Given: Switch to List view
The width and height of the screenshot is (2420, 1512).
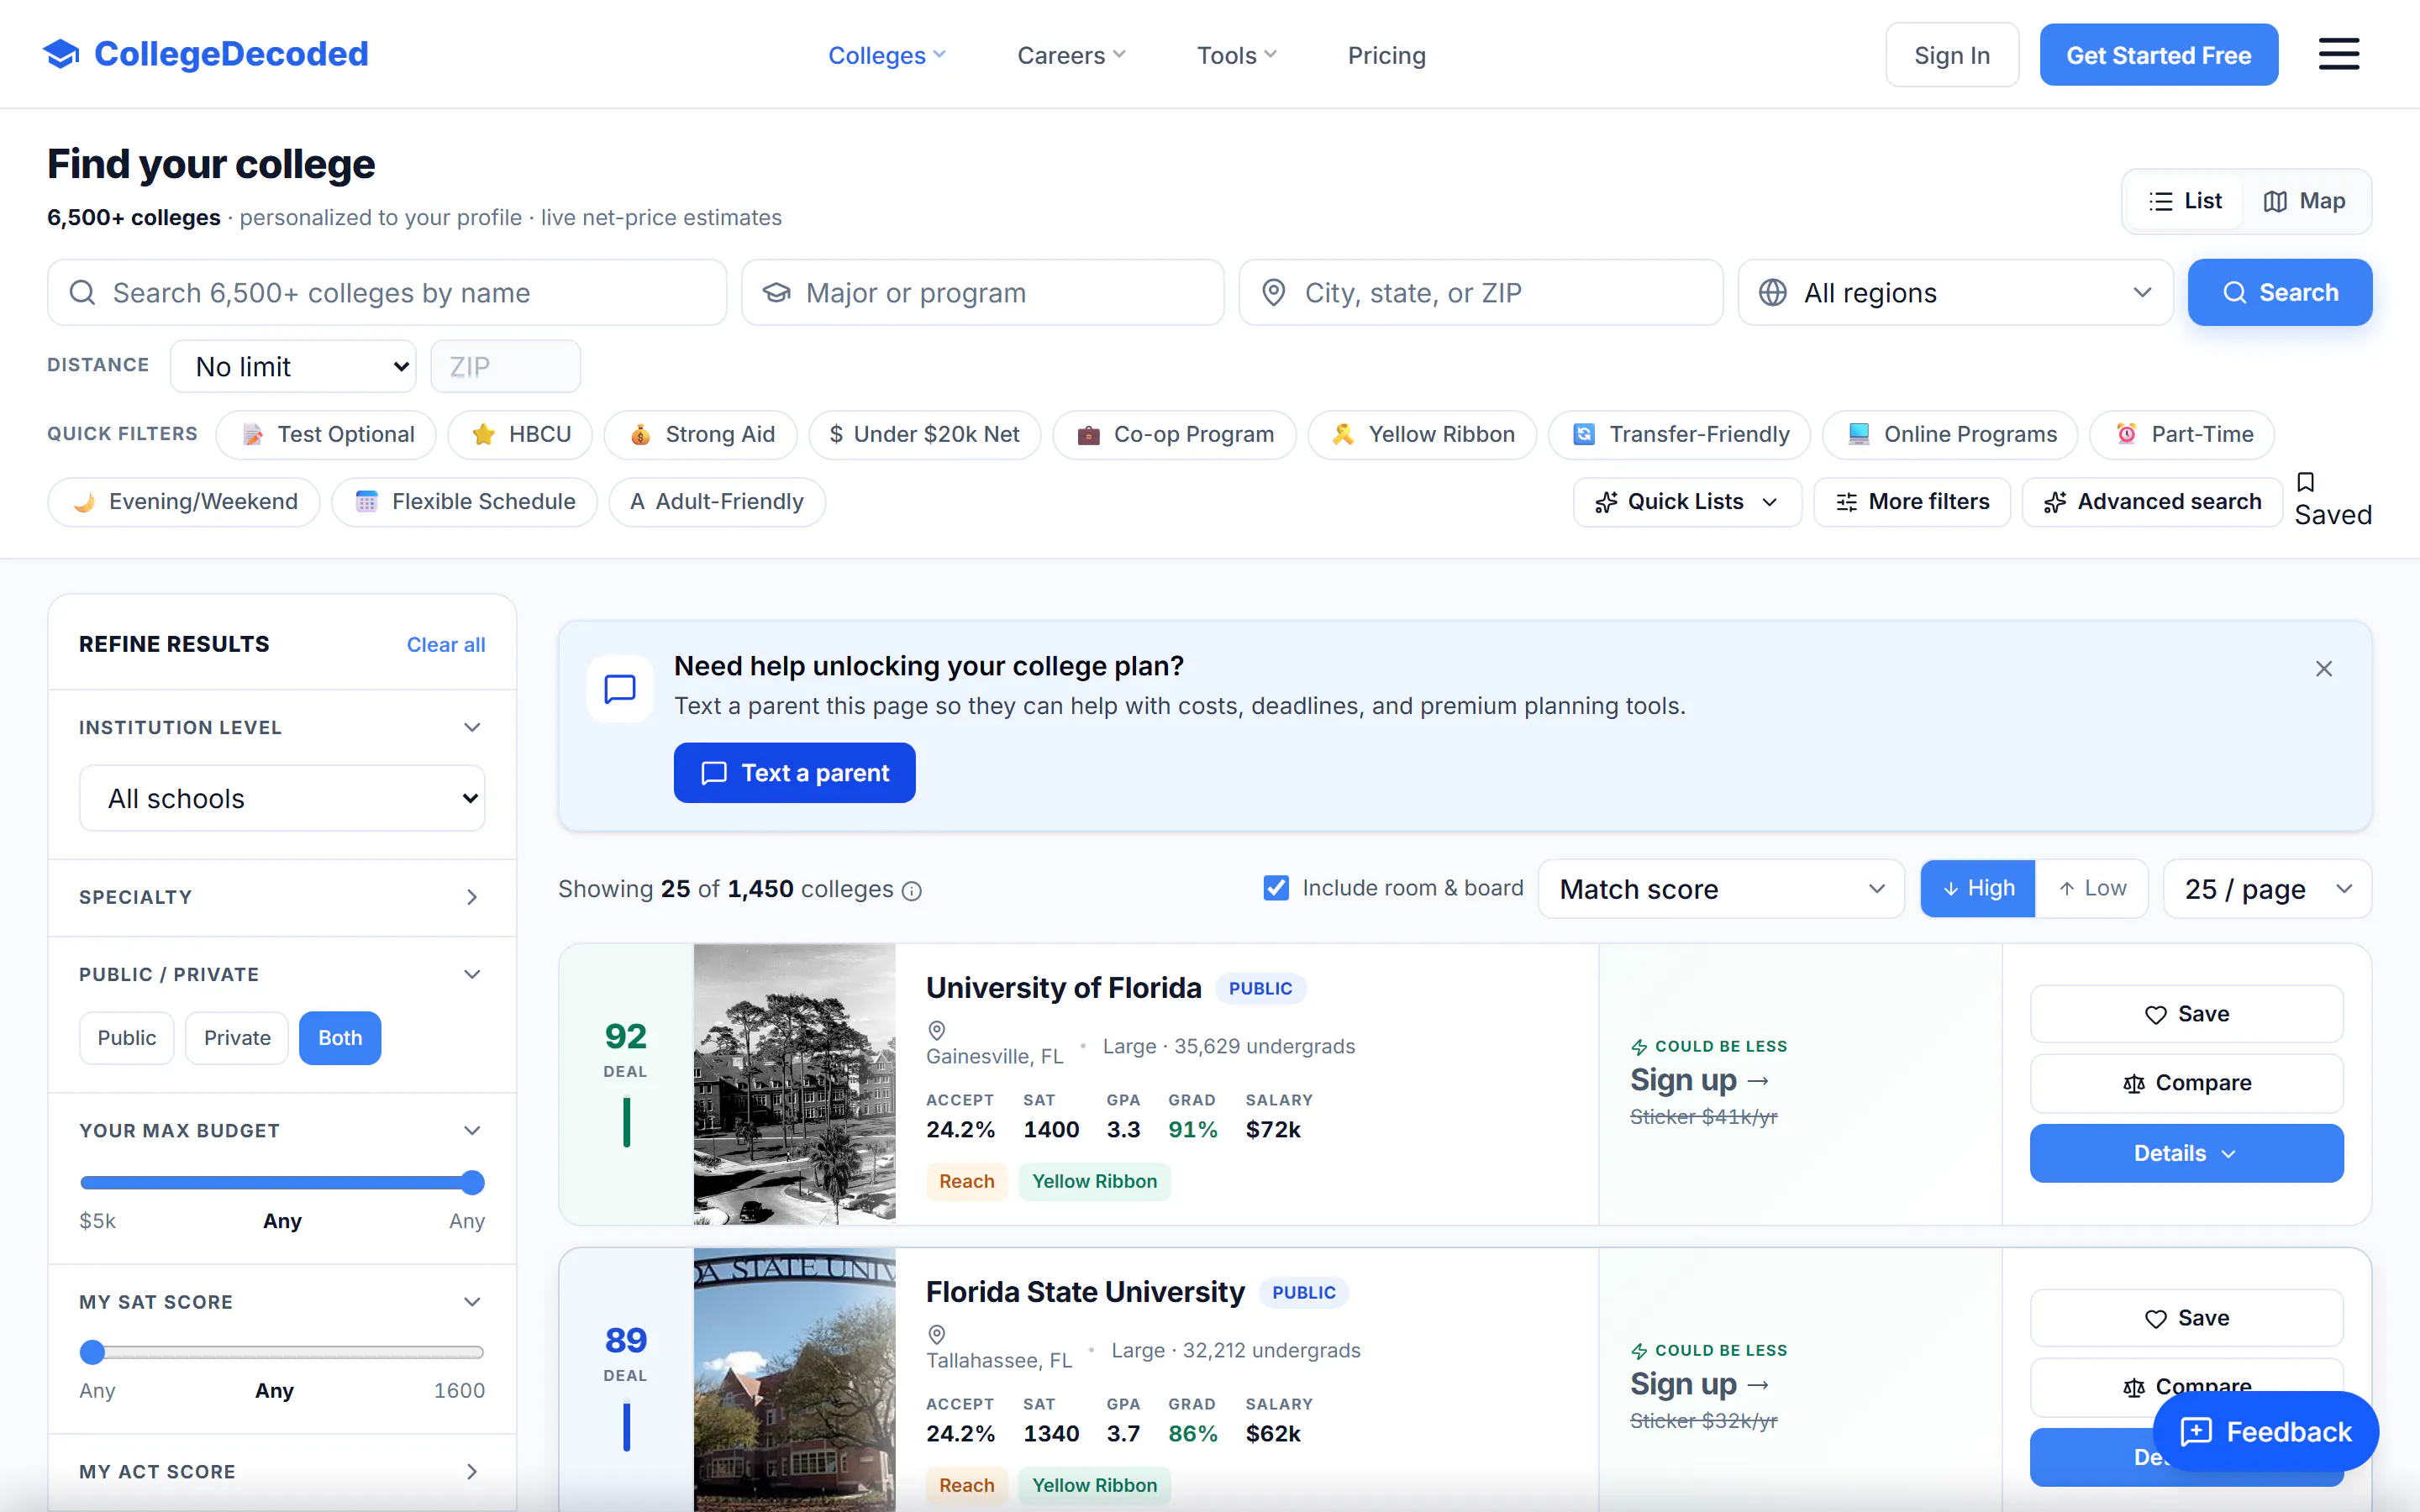Looking at the screenshot, I should (2185, 201).
